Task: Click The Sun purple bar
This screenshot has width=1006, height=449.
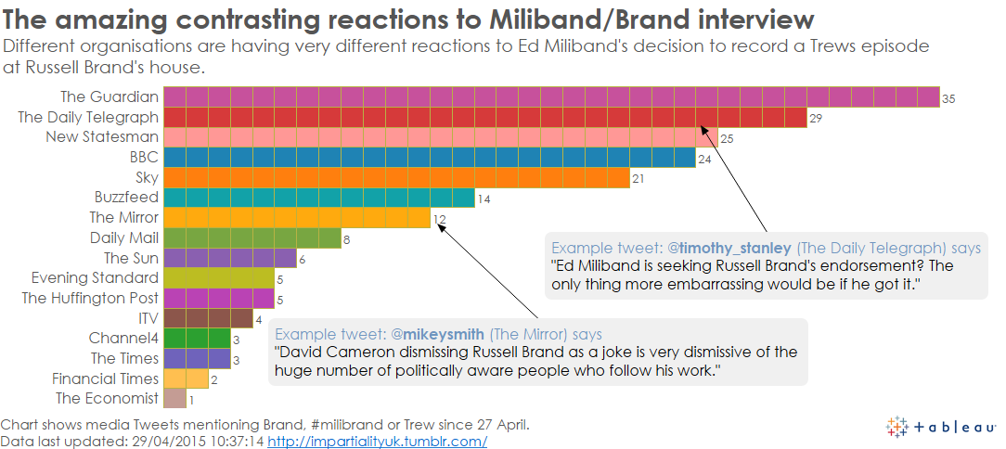Action: 229,258
